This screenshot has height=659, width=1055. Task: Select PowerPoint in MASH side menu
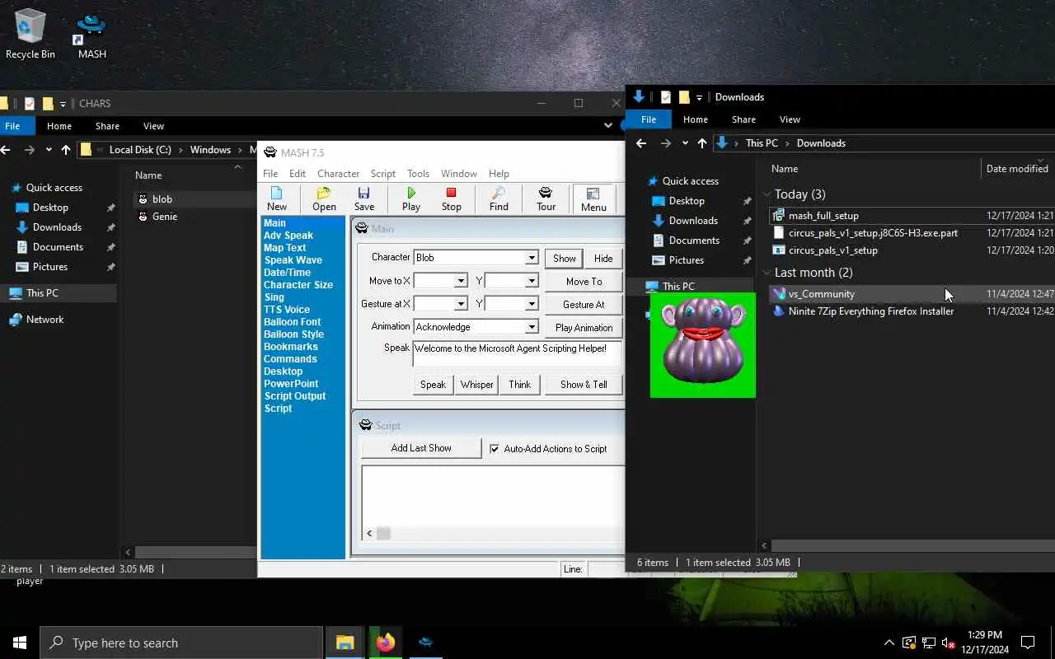(291, 384)
